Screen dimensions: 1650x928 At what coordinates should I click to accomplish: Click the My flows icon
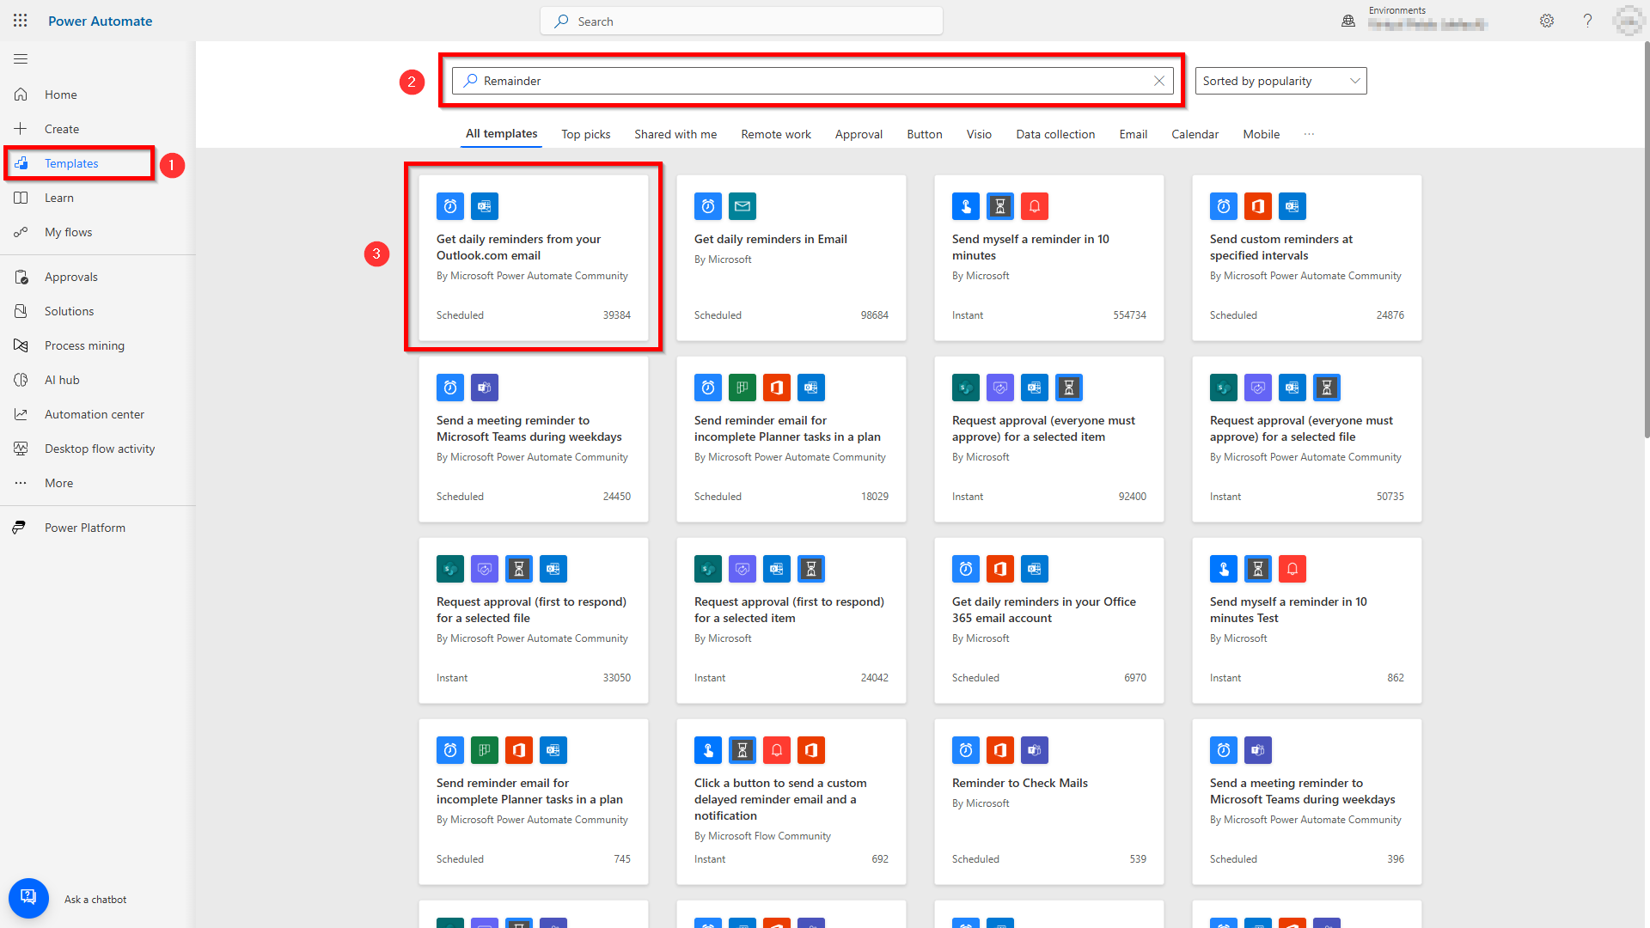[x=21, y=232]
